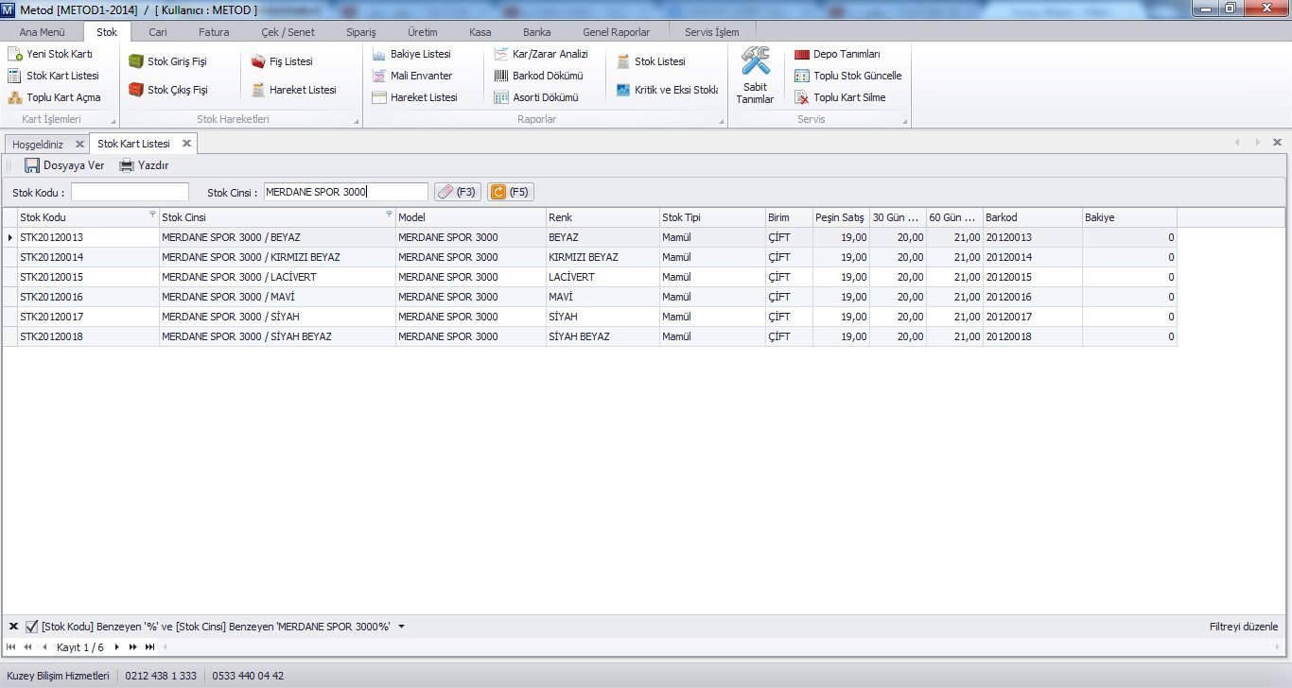
Task: Open the Sabit Tanımlar tools icon
Action: 755,63
